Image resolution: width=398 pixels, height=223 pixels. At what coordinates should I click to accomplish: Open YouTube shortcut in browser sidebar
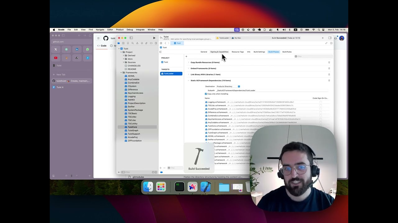coord(56,58)
